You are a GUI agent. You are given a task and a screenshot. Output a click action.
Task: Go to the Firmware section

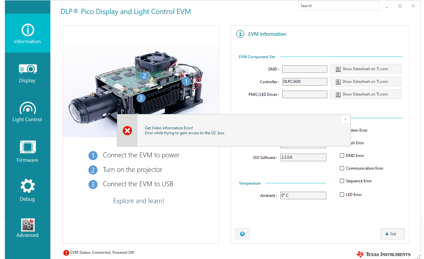pos(27,152)
